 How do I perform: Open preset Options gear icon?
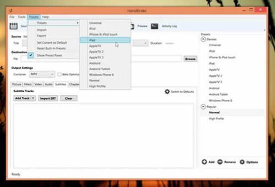[x=242, y=162]
